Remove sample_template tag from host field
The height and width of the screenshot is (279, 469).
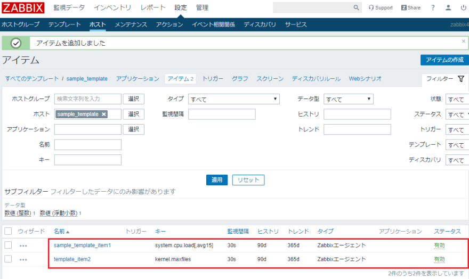103,114
